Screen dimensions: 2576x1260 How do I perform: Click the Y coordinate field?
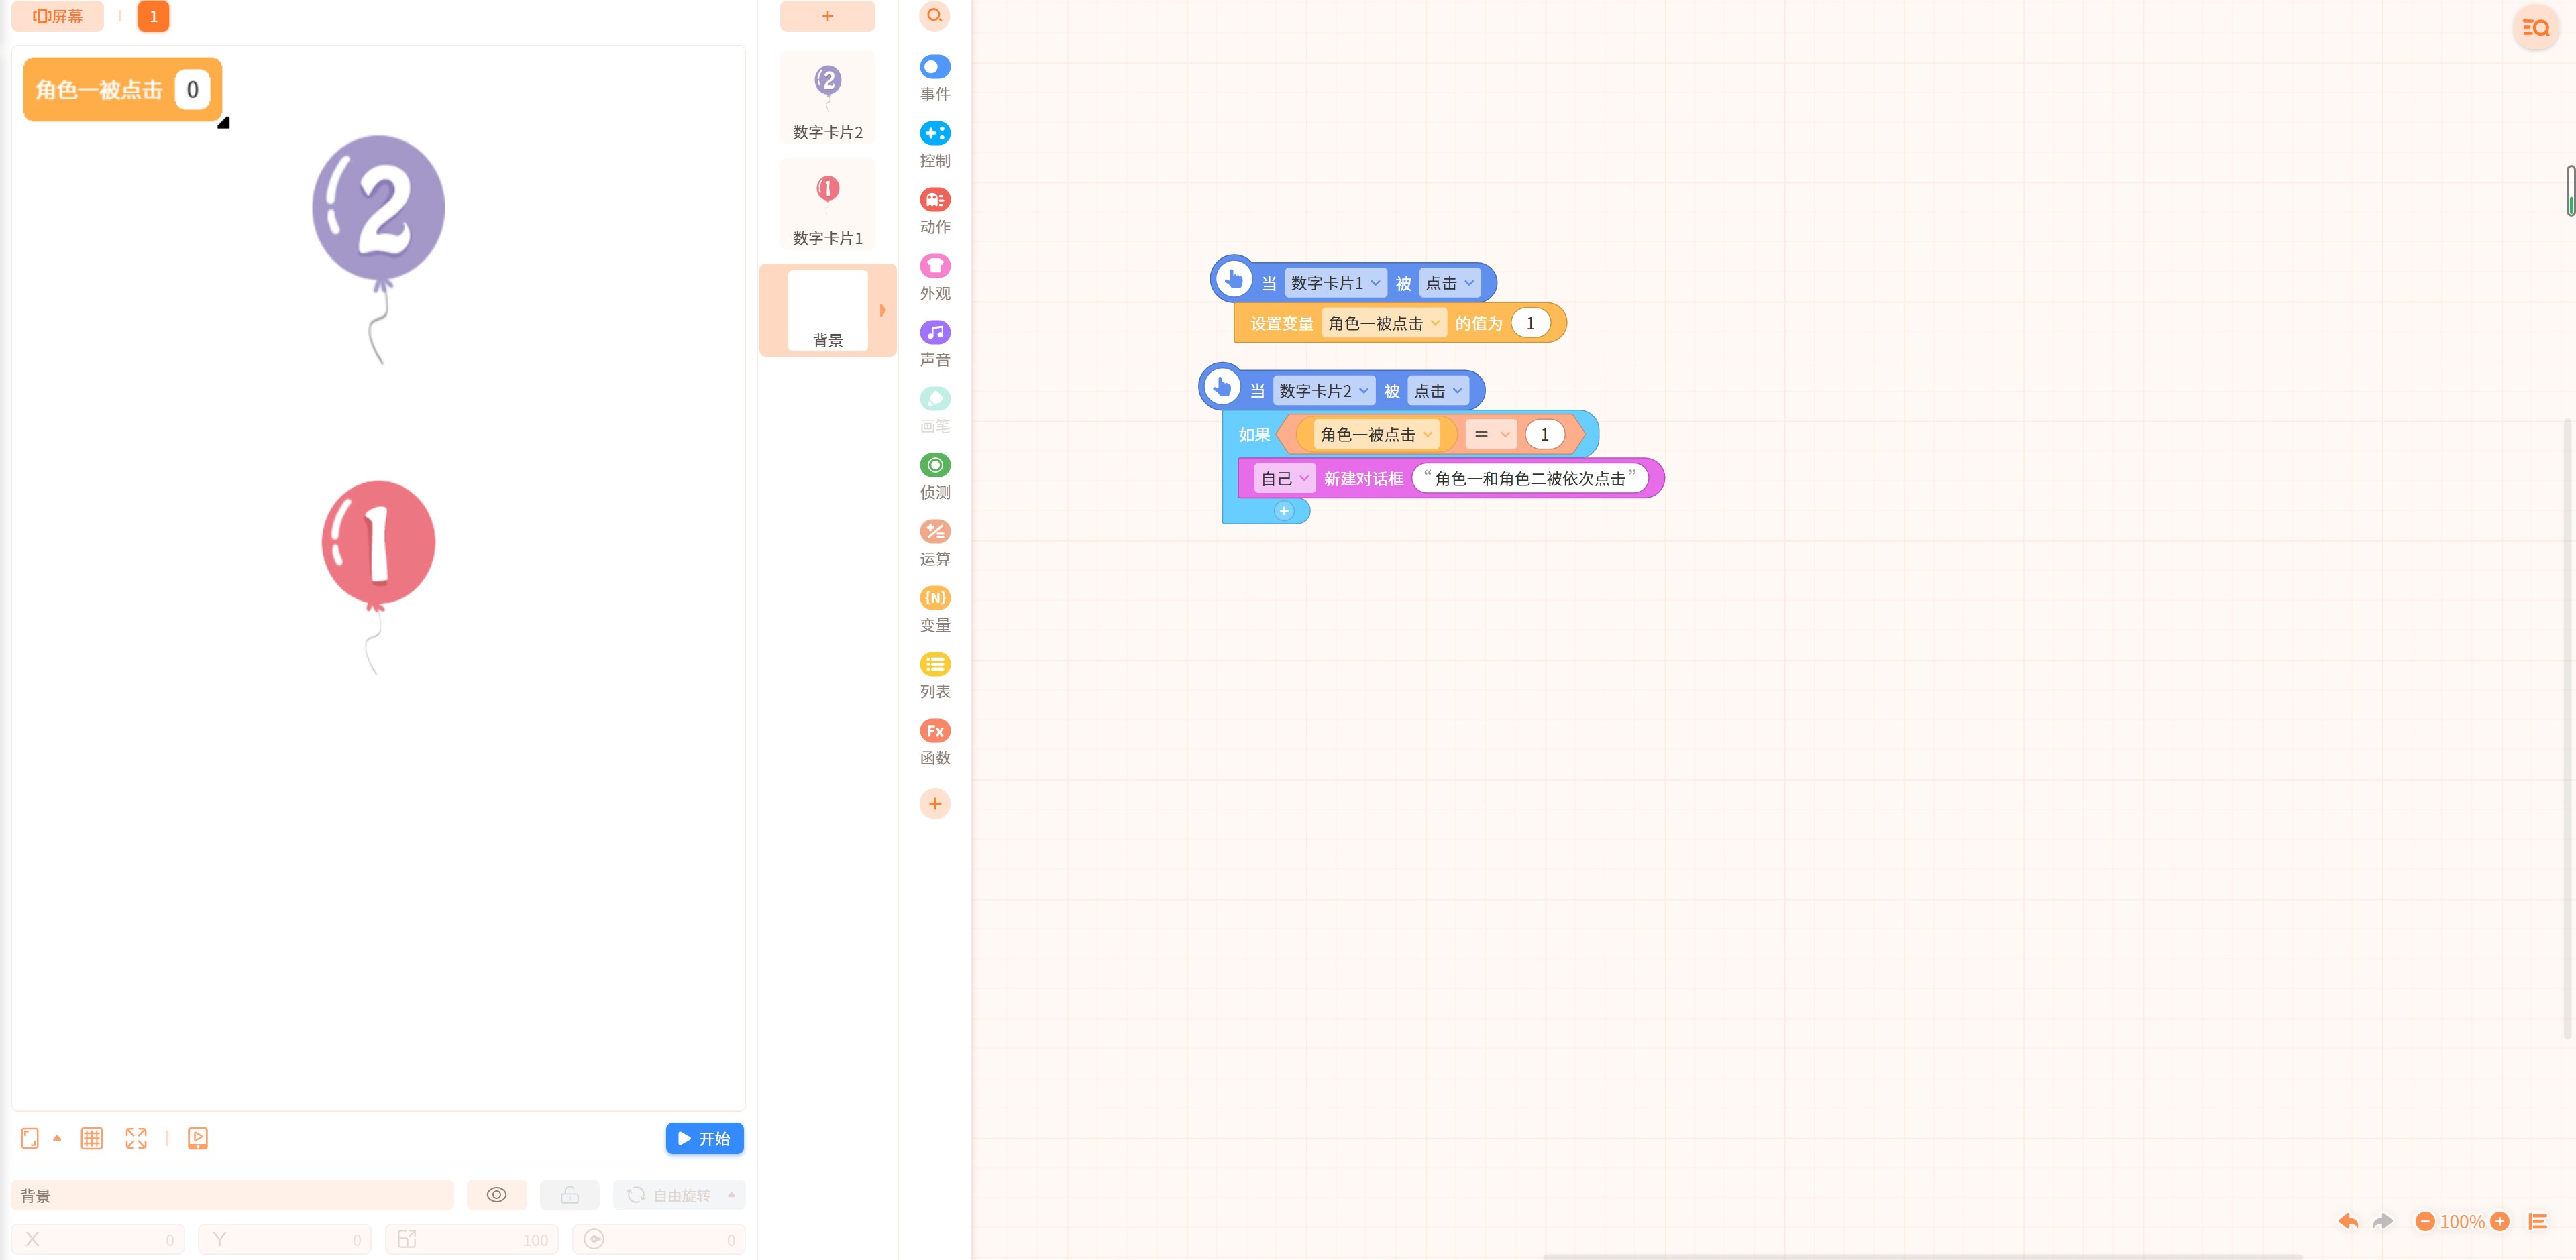tap(285, 1239)
